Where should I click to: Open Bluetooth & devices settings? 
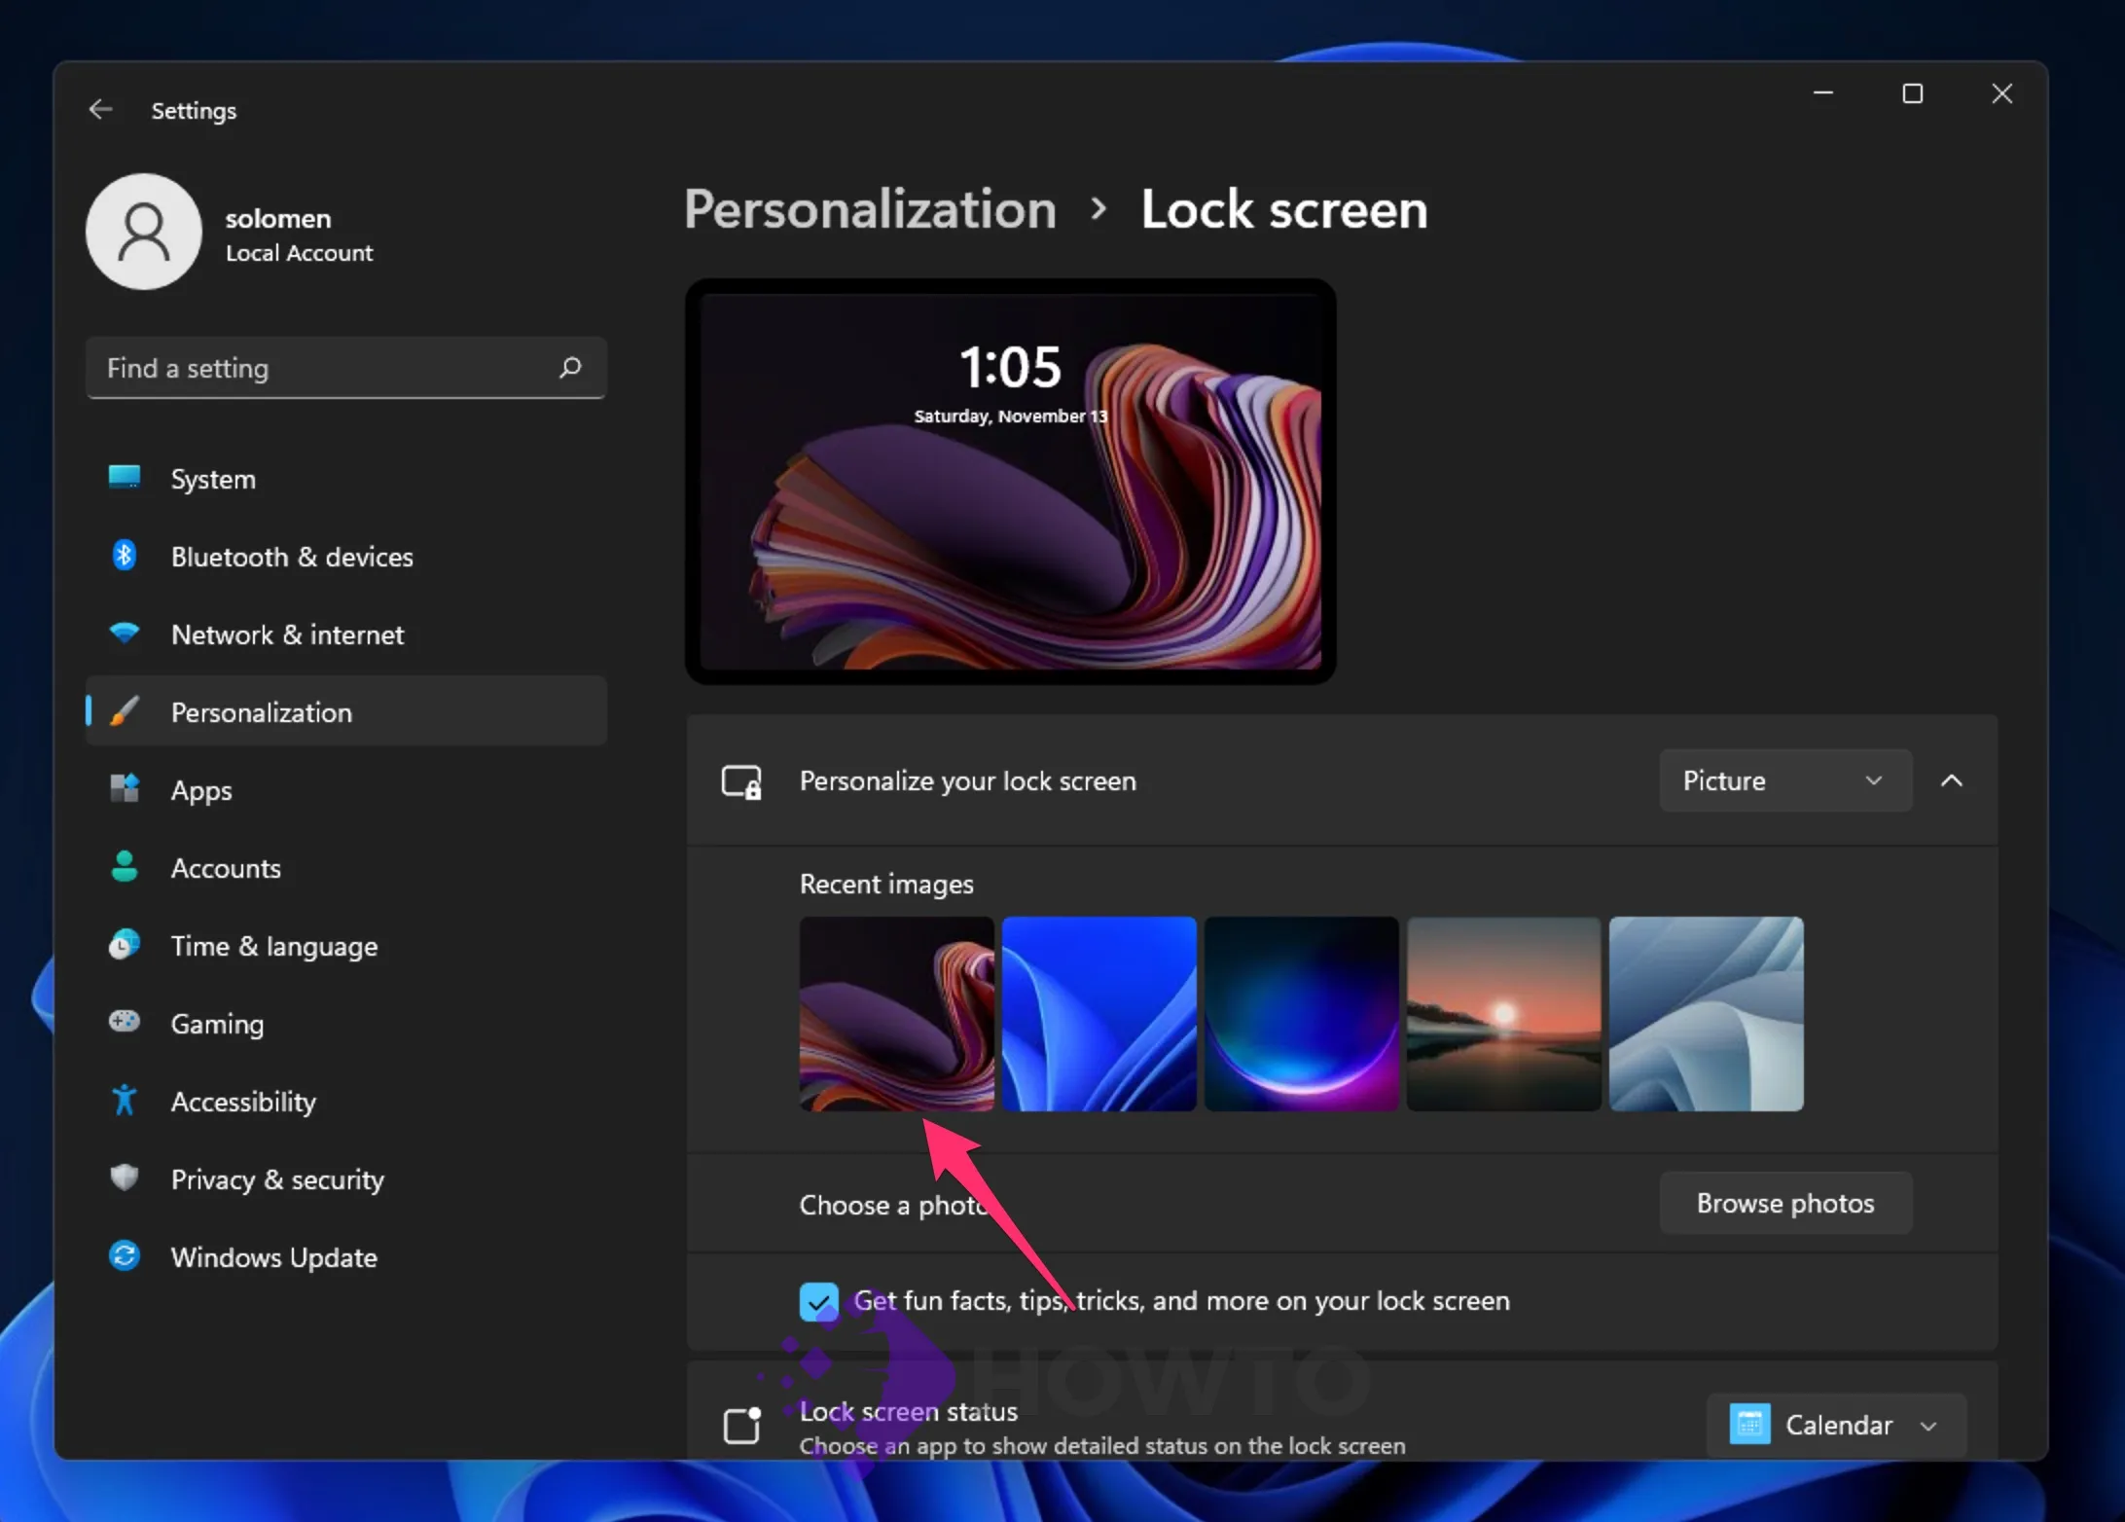point(346,557)
